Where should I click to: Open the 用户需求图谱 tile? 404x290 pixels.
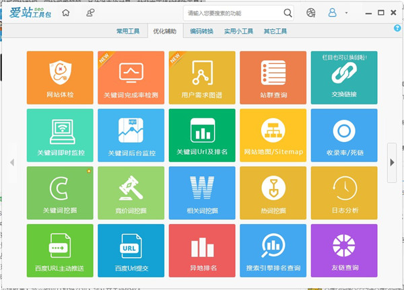[x=202, y=77]
